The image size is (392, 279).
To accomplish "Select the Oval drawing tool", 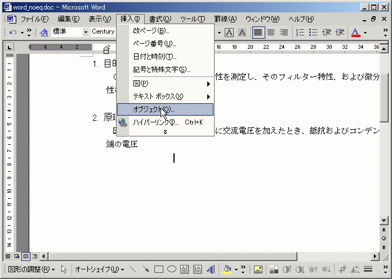I will coord(172,269).
